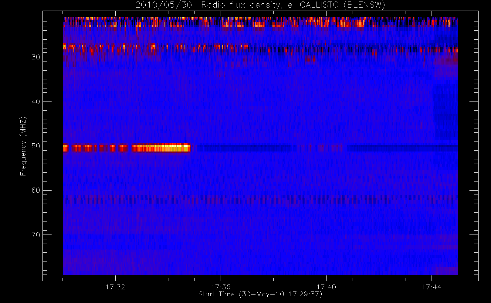Screen dimensions: 491x303
Task: Click the 50 frequency tick label
Action: tap(36, 146)
